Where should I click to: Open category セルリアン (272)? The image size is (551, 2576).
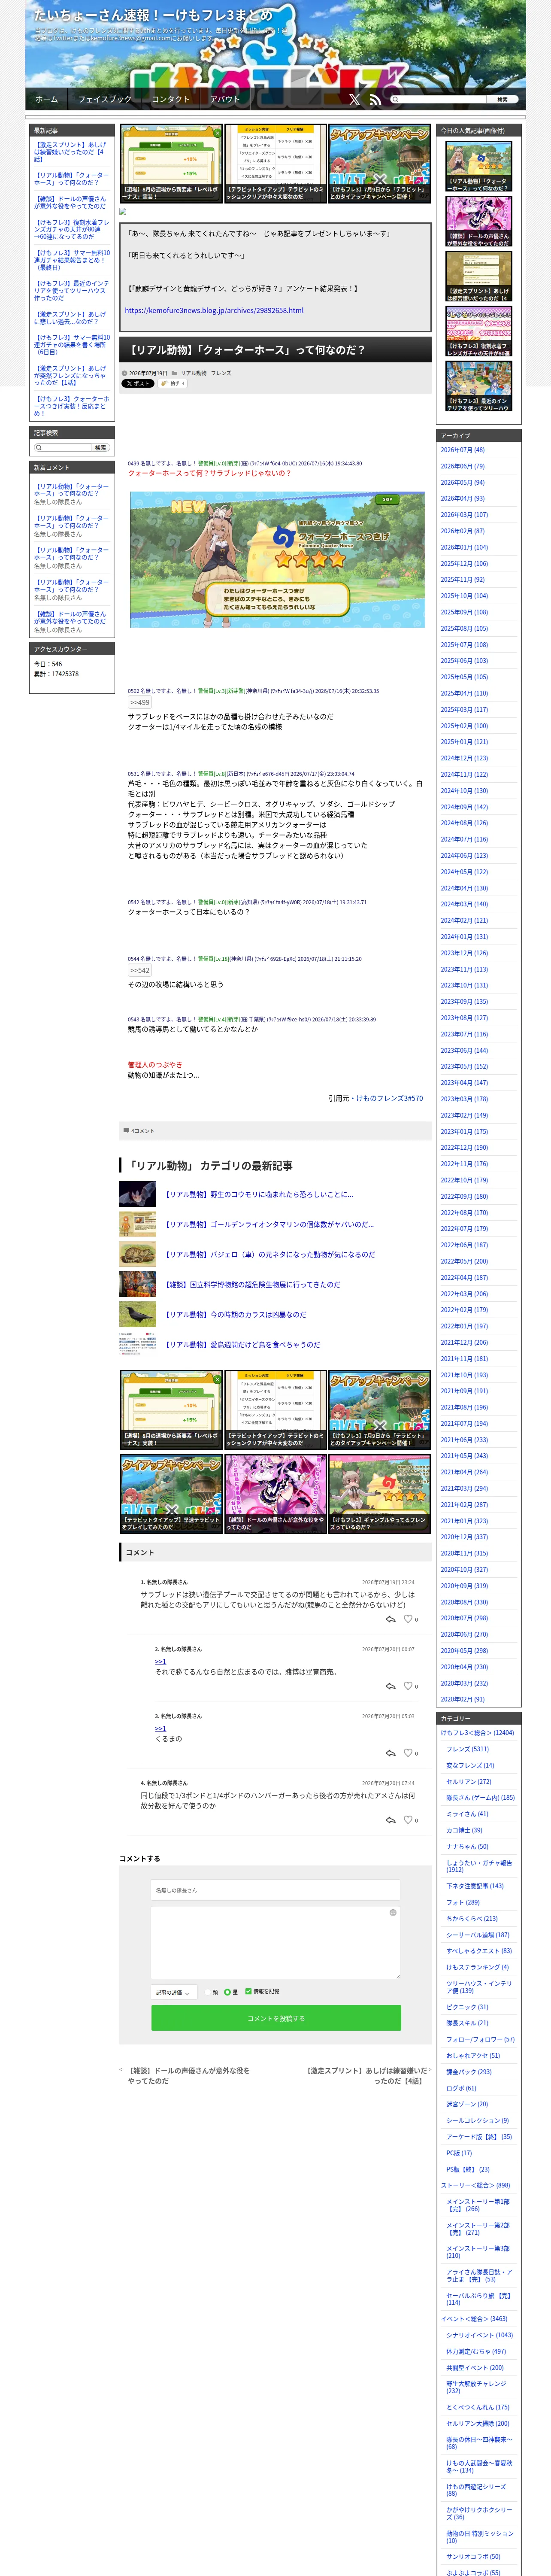469,1781
